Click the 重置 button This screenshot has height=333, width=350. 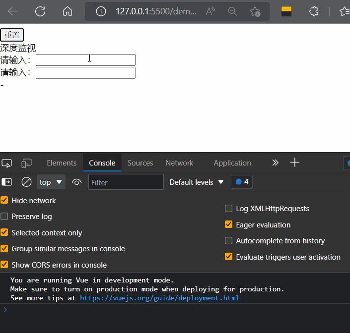click(12, 35)
